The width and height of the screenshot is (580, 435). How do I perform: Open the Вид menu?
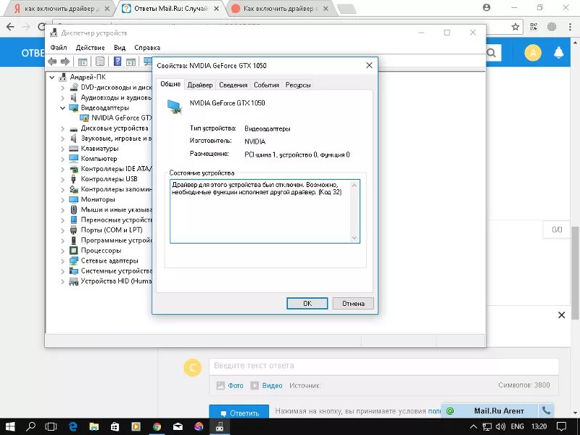[120, 48]
